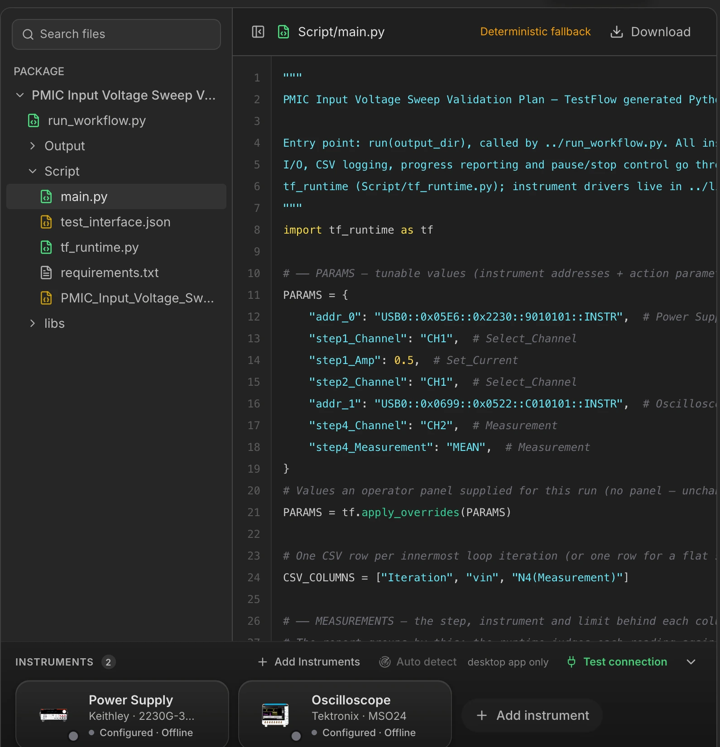Click the Deterministic fallback label
720x747 pixels.
tap(535, 32)
